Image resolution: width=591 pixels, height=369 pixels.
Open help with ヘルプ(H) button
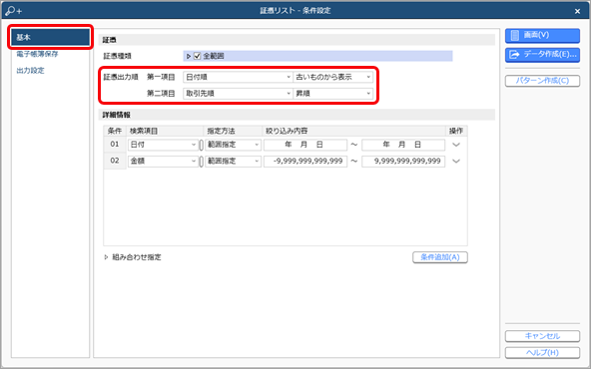click(x=542, y=352)
